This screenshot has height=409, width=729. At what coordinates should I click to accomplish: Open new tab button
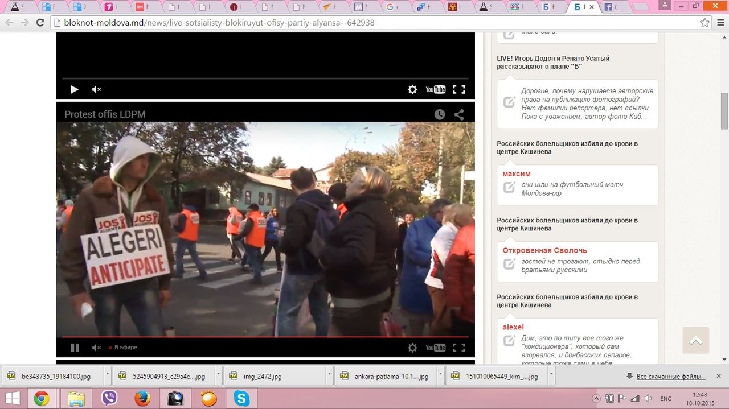(x=641, y=7)
